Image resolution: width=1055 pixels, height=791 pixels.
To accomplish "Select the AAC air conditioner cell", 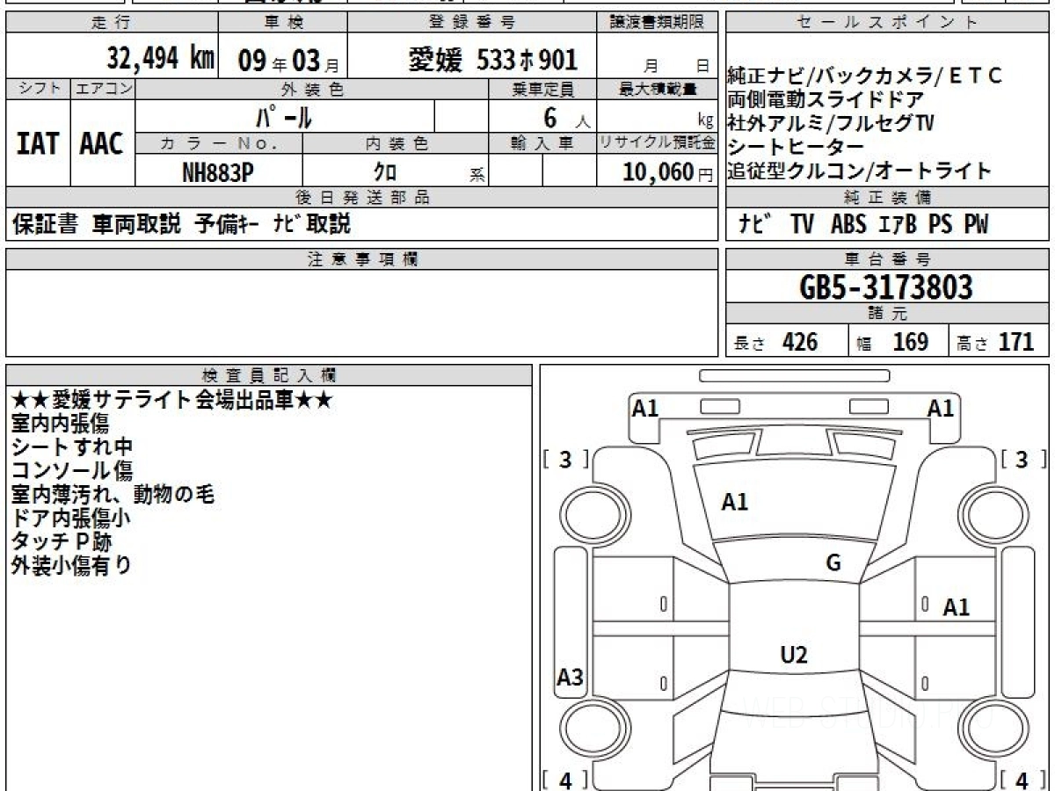I will [x=102, y=144].
